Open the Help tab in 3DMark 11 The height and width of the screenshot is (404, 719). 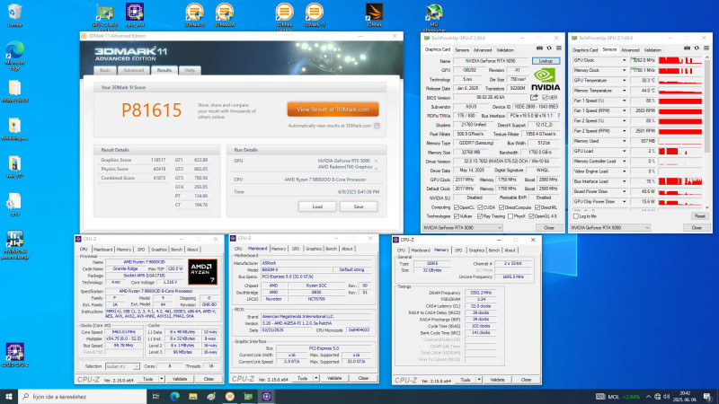[190, 70]
